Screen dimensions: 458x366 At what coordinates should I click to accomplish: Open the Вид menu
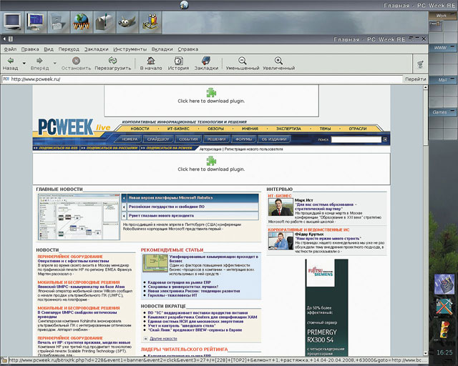49,49
